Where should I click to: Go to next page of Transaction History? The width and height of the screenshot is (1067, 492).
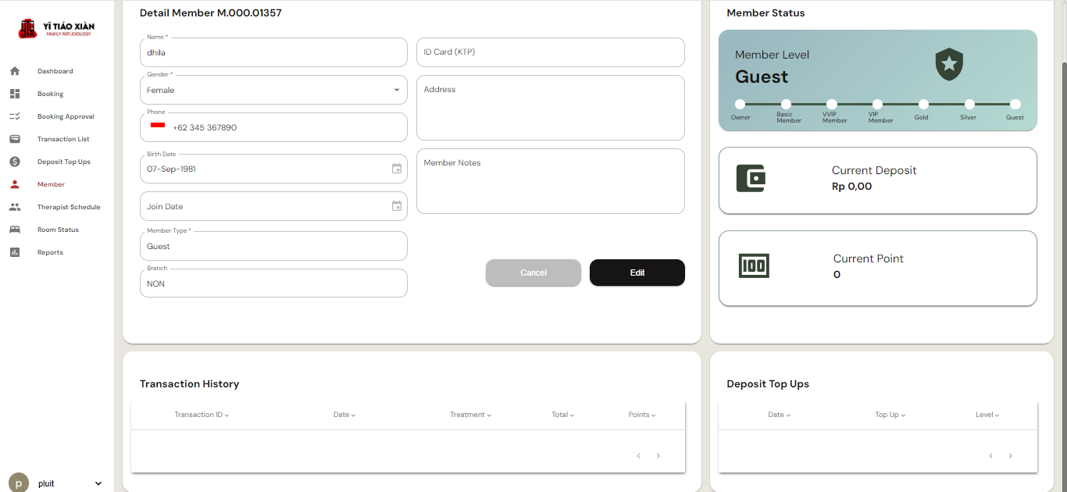658,456
